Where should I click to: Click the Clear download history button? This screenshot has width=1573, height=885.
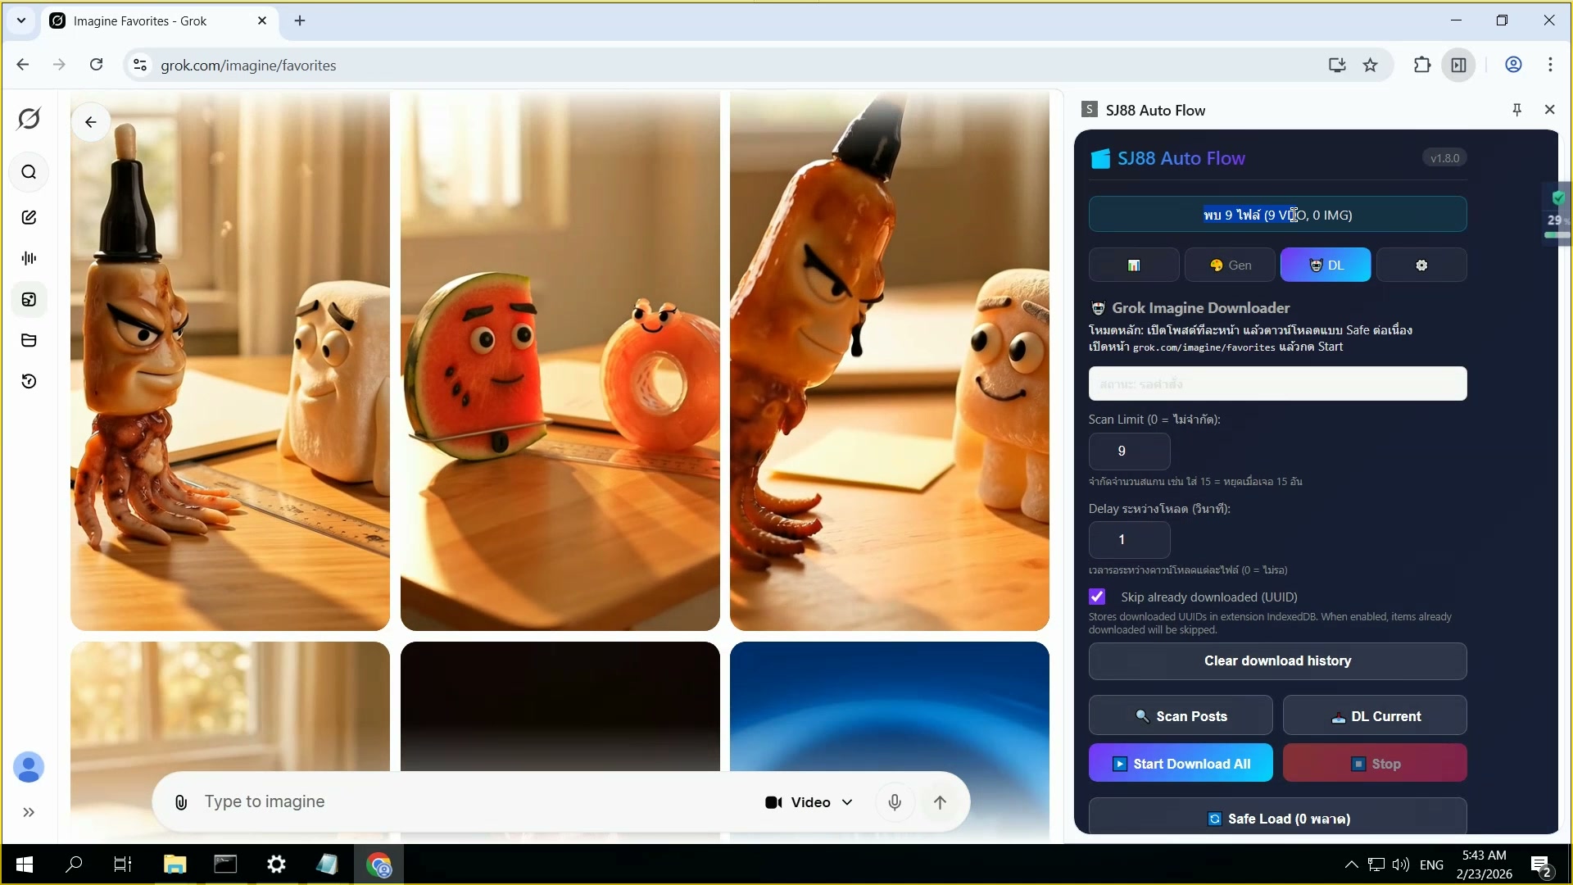pyautogui.click(x=1277, y=660)
